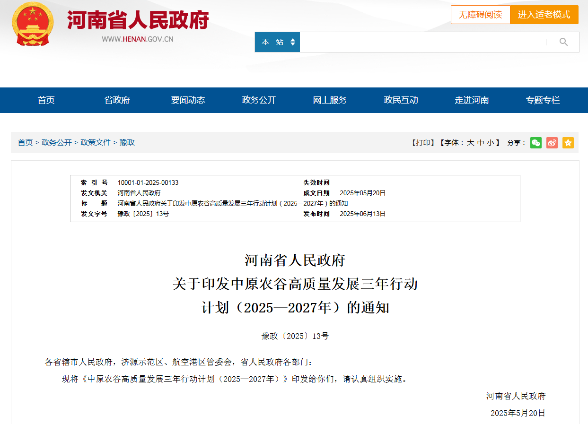Viewport: 588px width, 424px height.
Task: Click 豫政 breadcrumb link
Action: click(x=127, y=142)
